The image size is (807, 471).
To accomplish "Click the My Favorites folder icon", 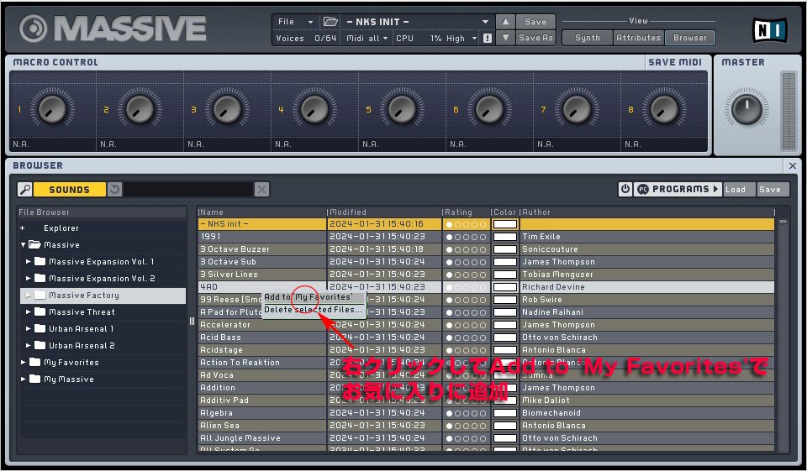I will point(35,362).
